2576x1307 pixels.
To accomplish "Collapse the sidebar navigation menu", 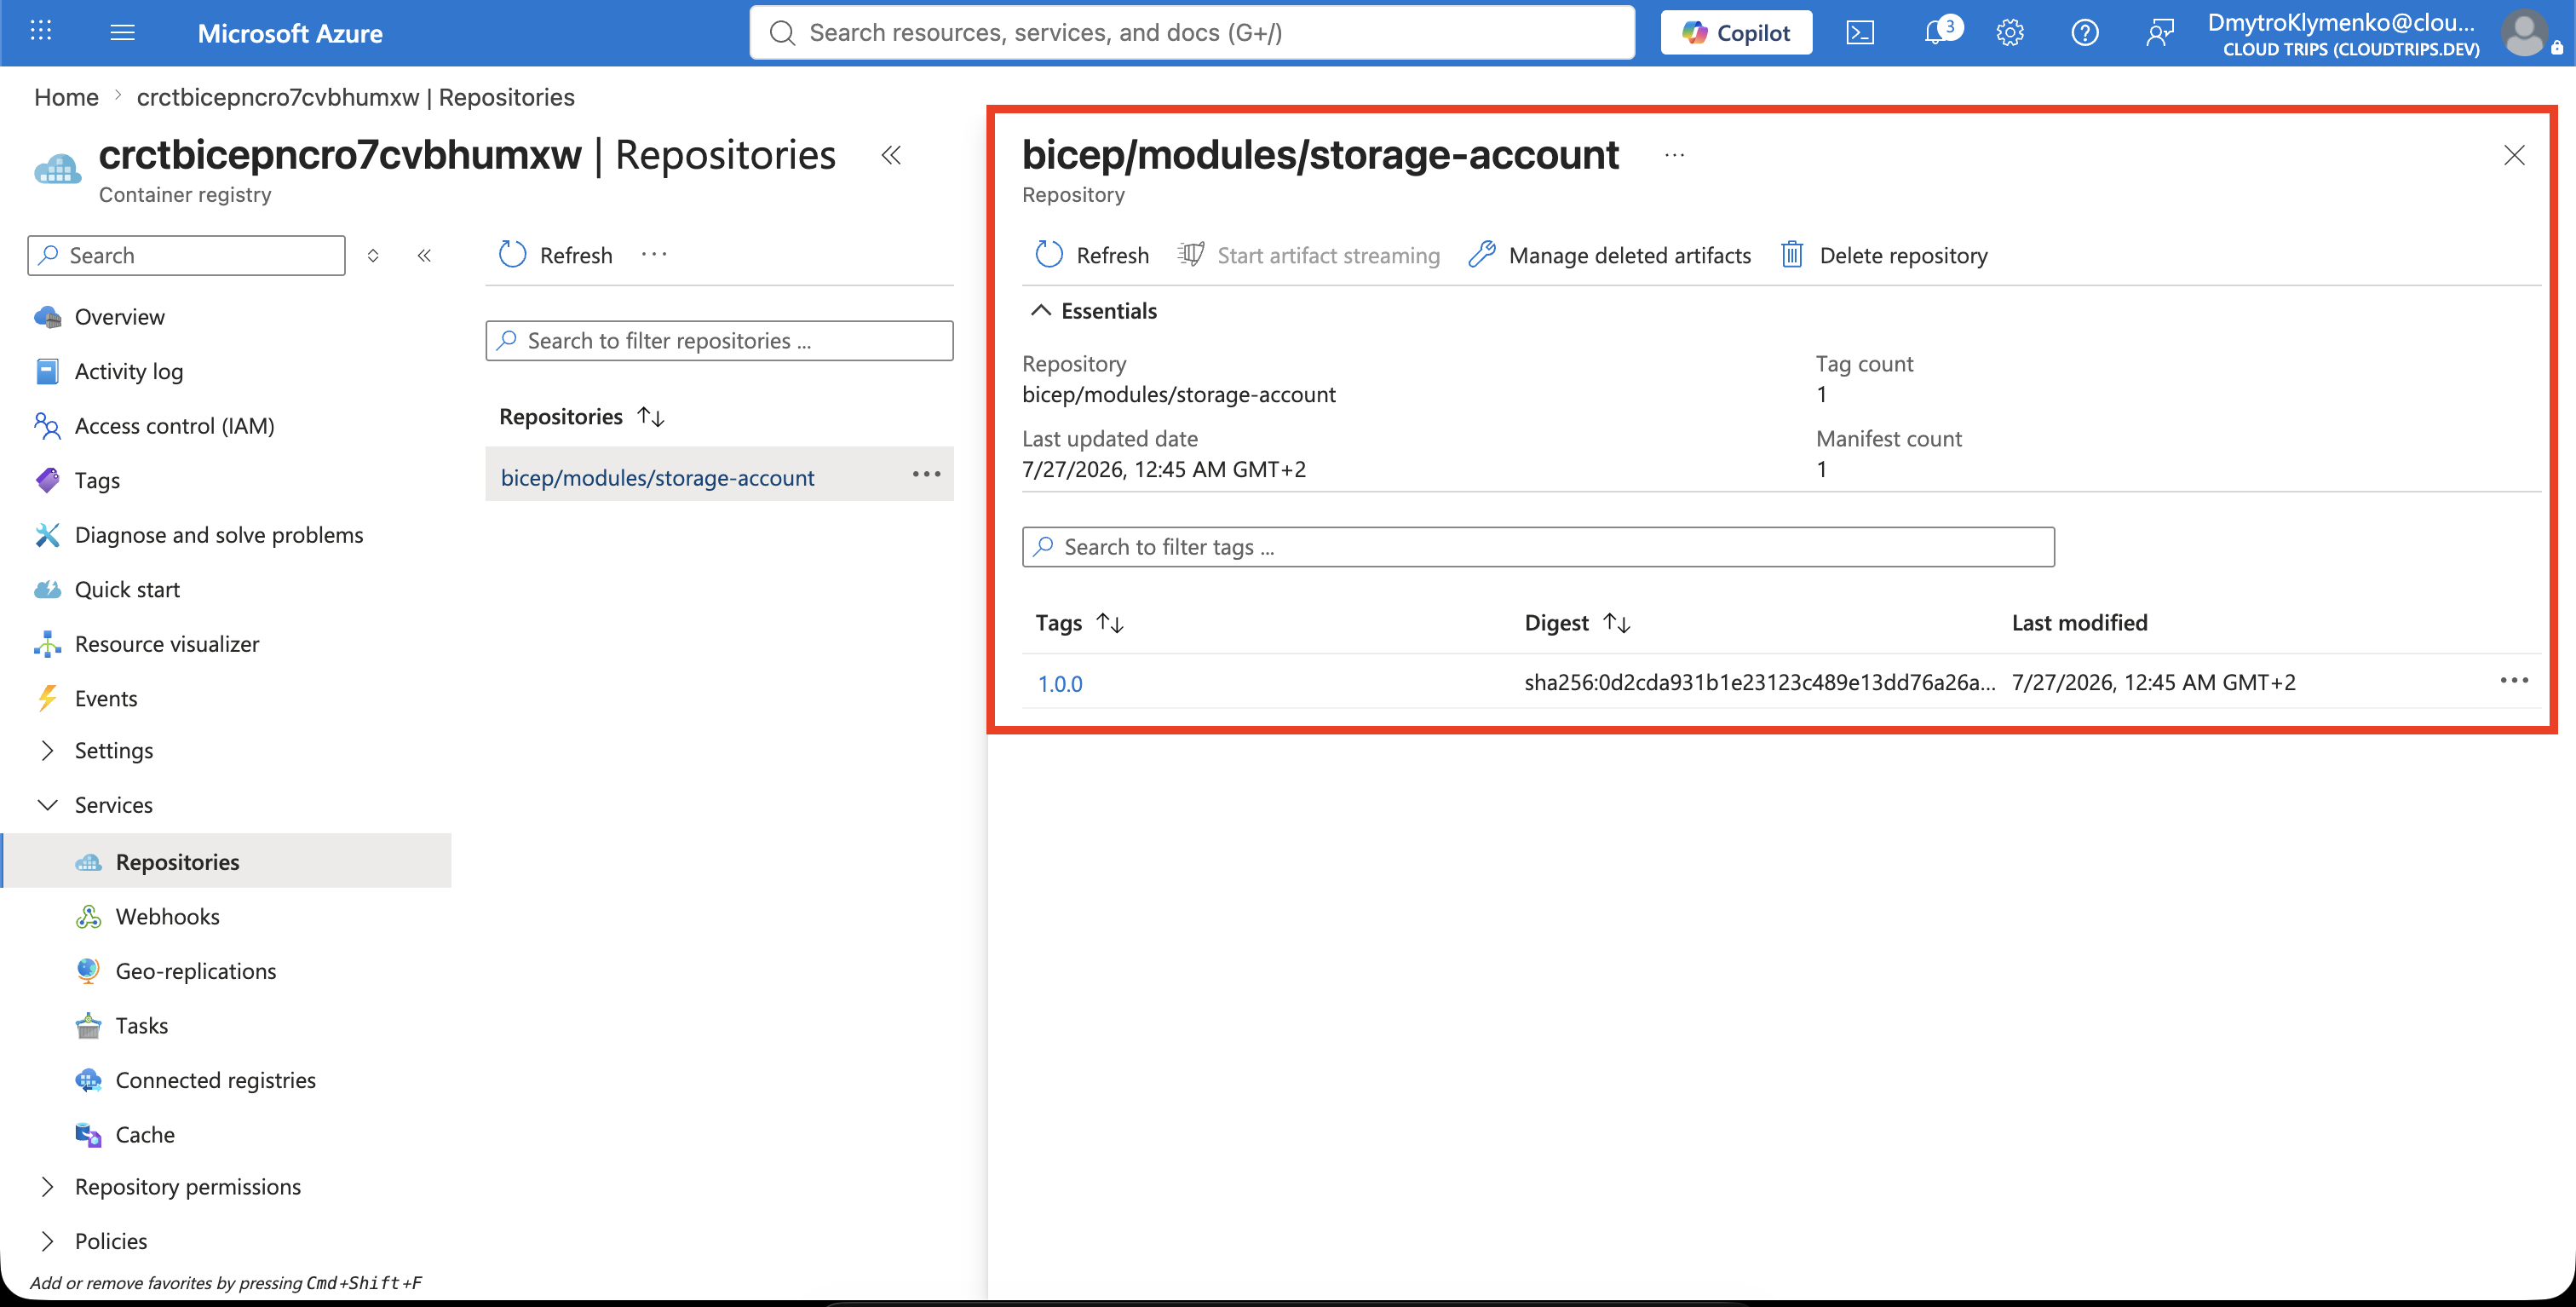I will pyautogui.click(x=424, y=255).
